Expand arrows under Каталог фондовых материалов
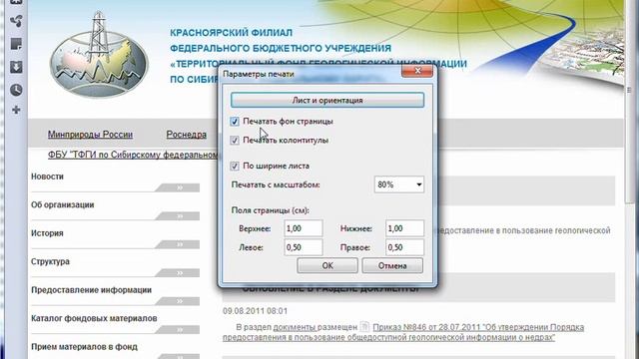639x359 pixels. 179,330
